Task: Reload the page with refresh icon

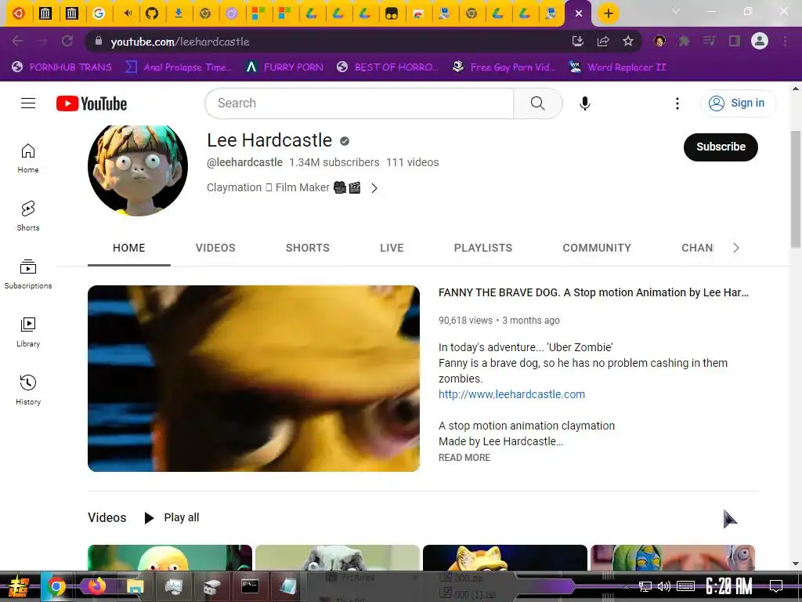Action: pyautogui.click(x=67, y=41)
